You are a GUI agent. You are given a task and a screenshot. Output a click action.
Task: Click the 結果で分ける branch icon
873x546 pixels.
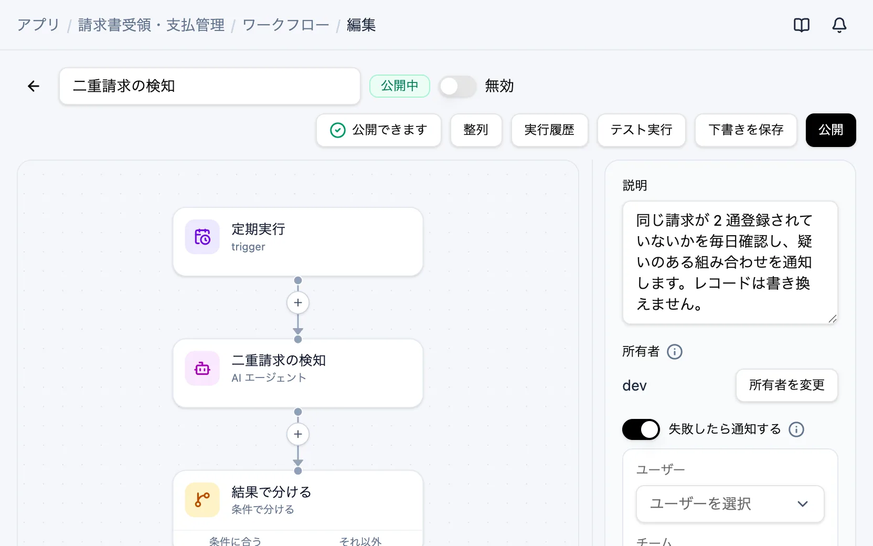click(203, 500)
